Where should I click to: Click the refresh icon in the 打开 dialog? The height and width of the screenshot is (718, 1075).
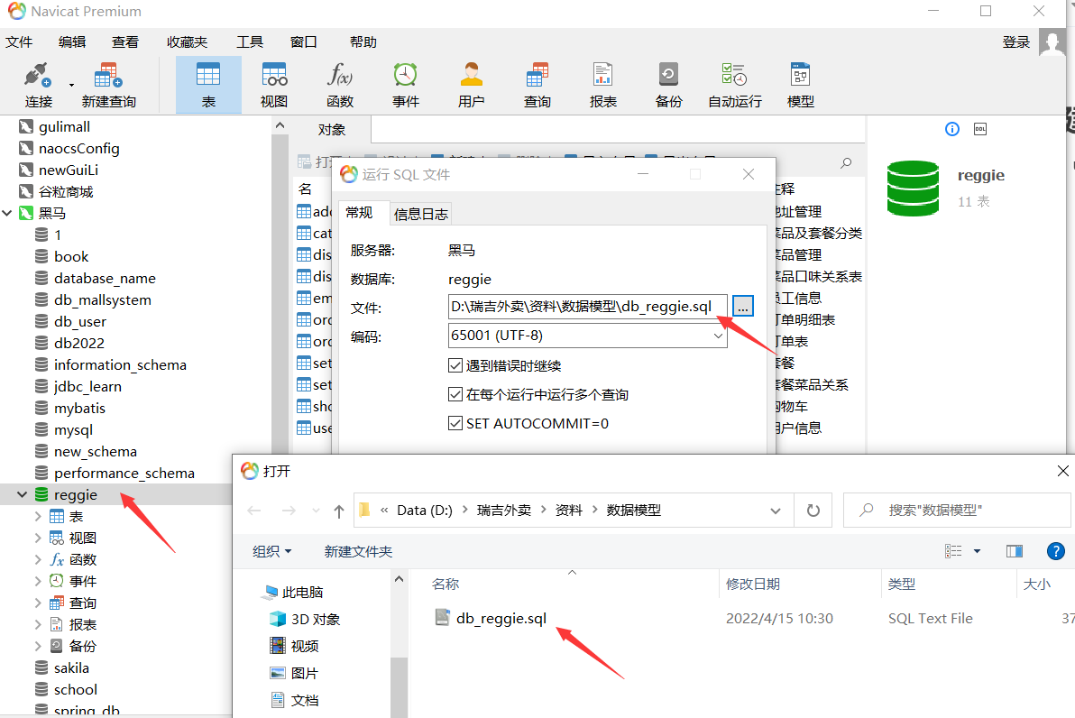click(813, 511)
